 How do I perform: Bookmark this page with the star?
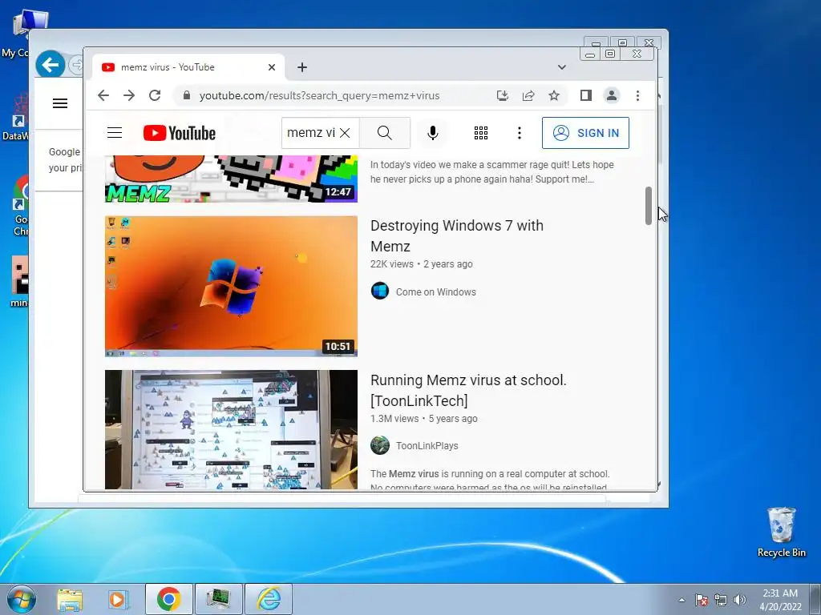554,95
